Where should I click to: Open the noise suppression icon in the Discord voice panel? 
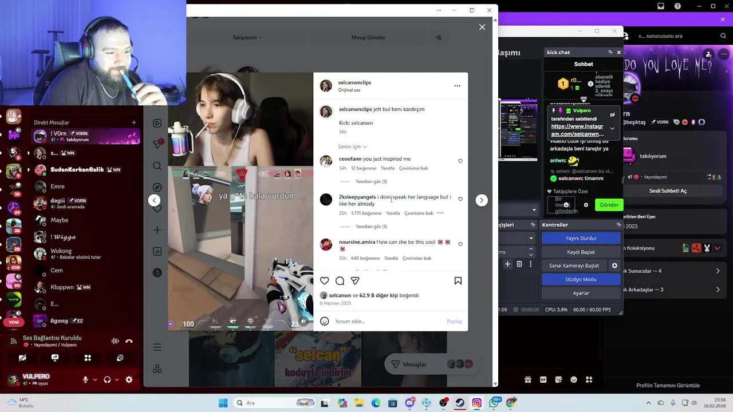[115, 341]
